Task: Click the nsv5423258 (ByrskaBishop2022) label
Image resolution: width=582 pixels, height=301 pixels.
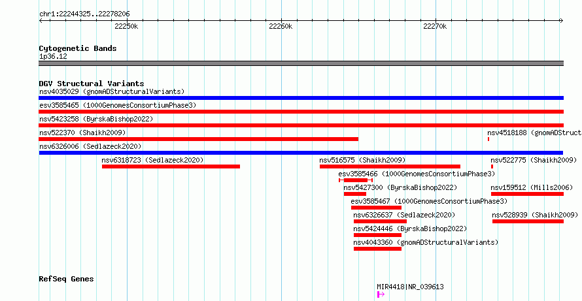Action: pos(96,119)
